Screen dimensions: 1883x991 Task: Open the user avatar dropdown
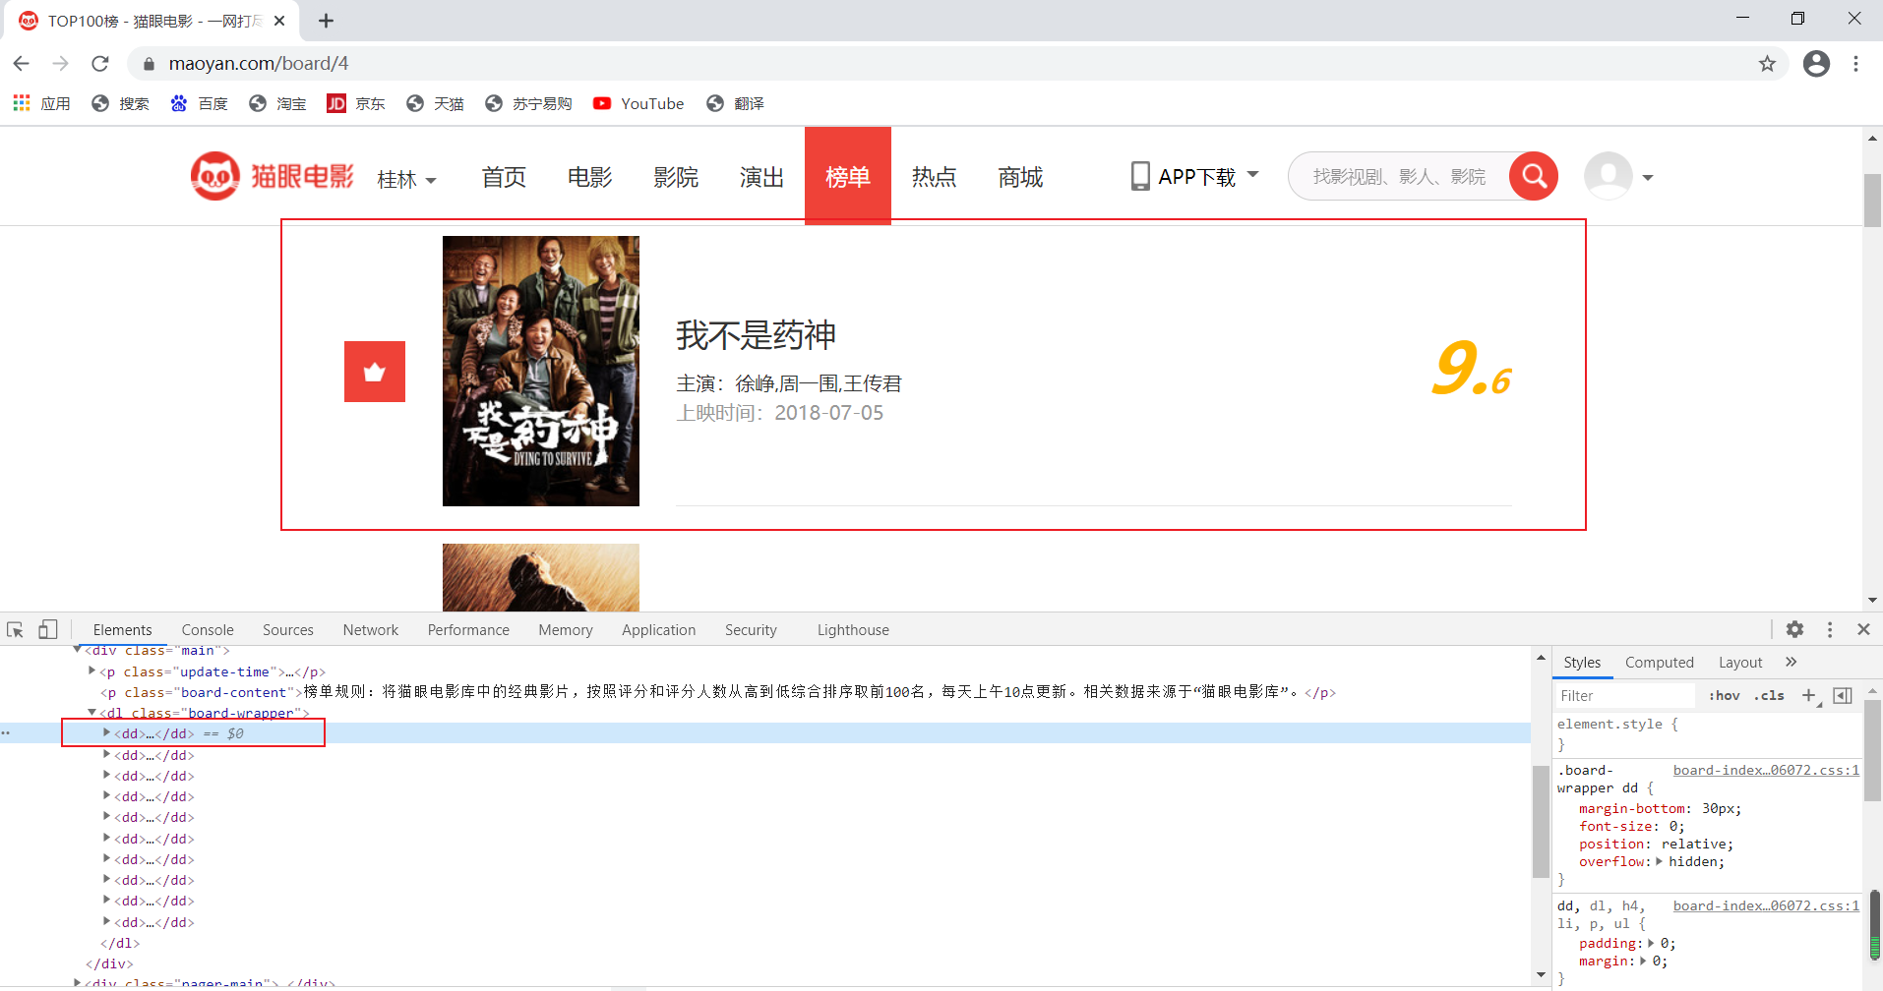coord(1618,177)
